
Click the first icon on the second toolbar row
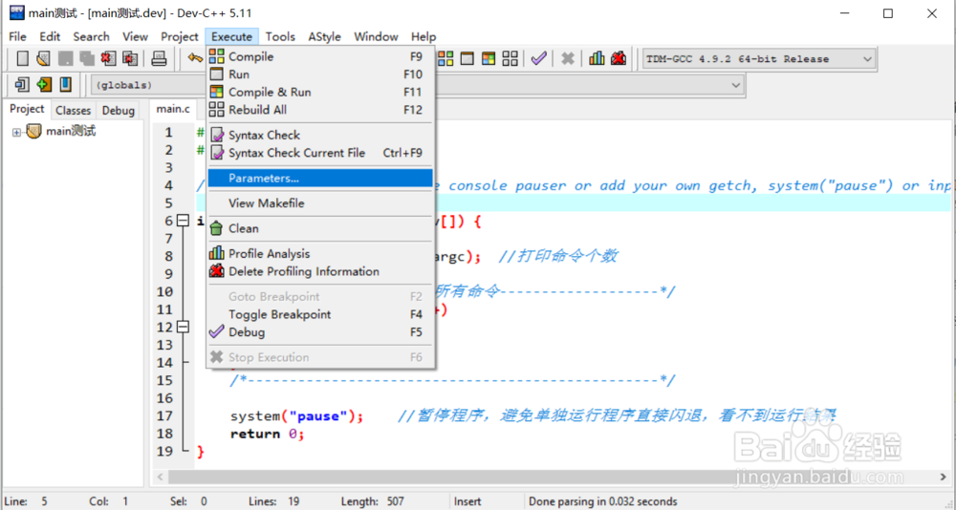pos(23,84)
